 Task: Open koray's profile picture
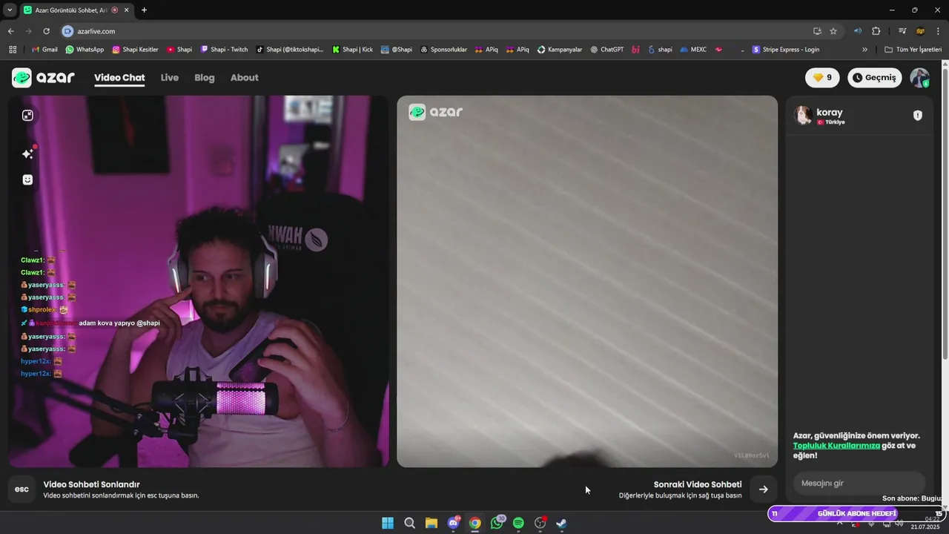pos(802,115)
